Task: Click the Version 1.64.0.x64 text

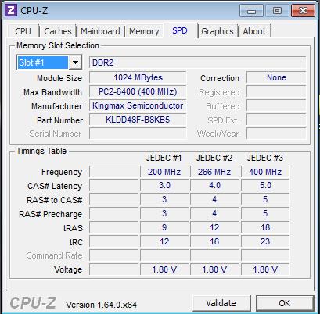Action: pos(101,305)
